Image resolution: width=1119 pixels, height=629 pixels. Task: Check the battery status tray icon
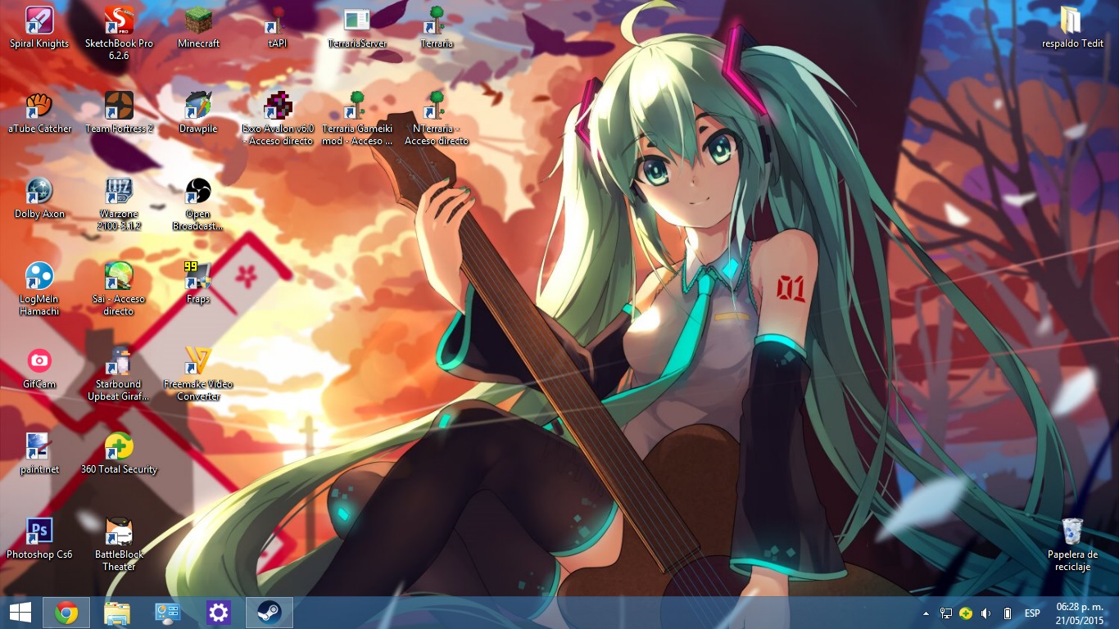[x=1008, y=613]
